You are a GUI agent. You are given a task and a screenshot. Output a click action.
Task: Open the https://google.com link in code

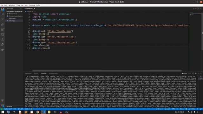tap(59, 31)
